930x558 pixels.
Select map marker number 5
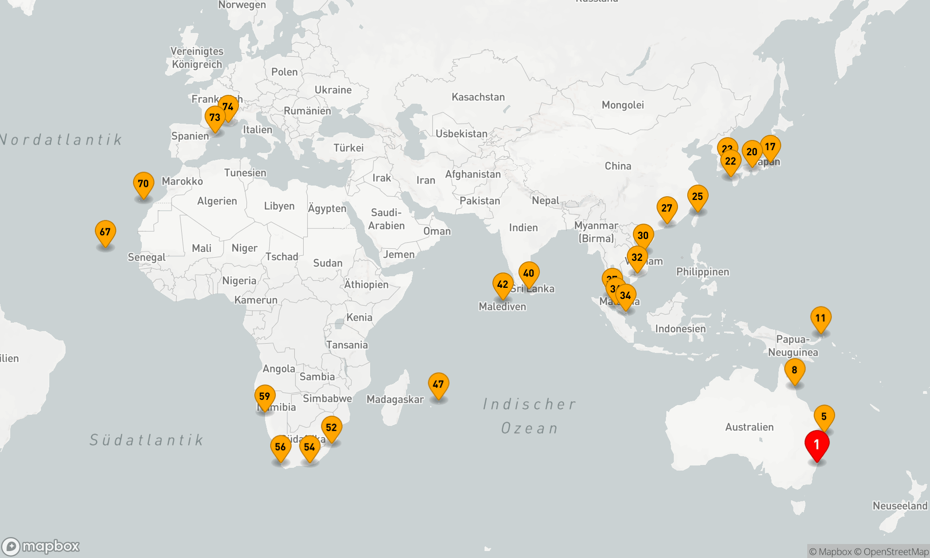click(x=824, y=417)
